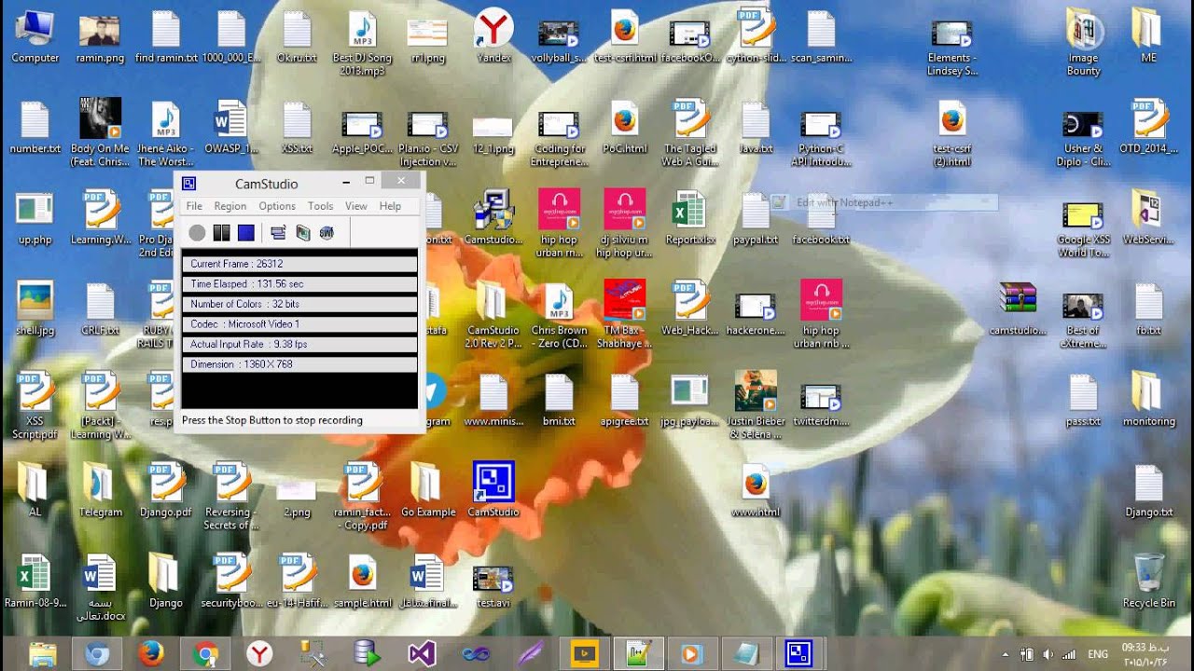This screenshot has height=671, width=1194.
Task: Open the Help menu in CamStudio
Action: [x=390, y=206]
